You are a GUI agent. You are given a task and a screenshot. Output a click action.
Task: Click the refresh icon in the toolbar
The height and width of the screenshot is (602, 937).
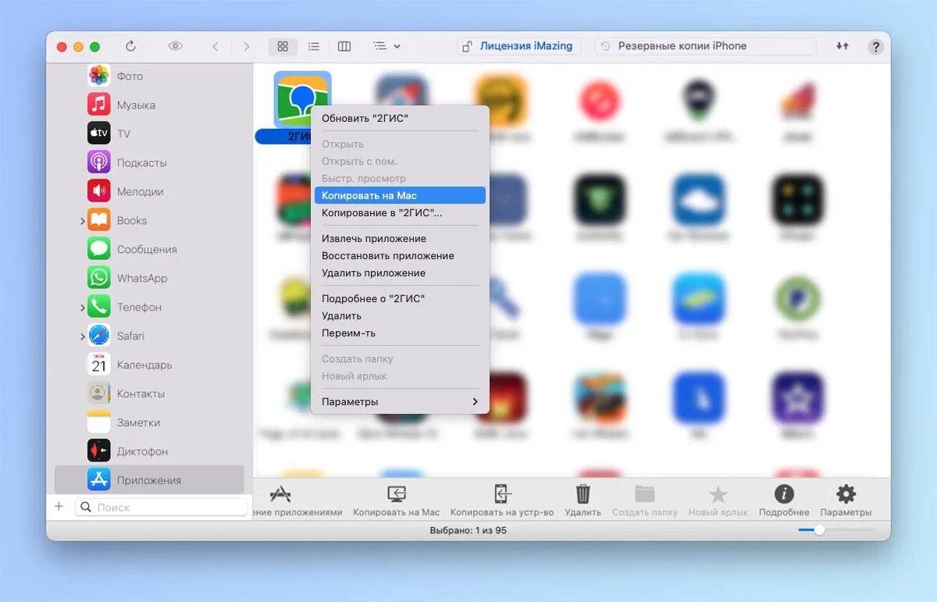point(130,46)
